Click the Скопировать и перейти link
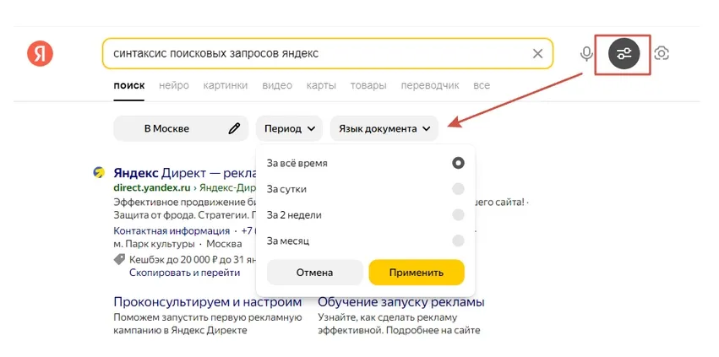Image resolution: width=719 pixels, height=357 pixels. (x=184, y=273)
